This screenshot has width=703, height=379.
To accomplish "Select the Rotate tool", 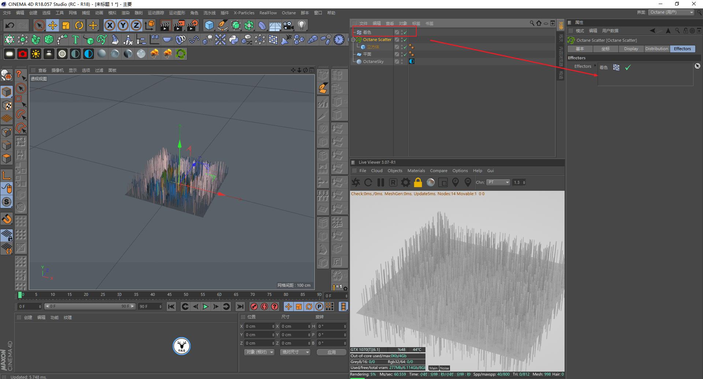I will coord(79,25).
